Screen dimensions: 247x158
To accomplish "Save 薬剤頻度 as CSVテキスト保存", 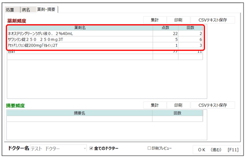I will pos(213,20).
